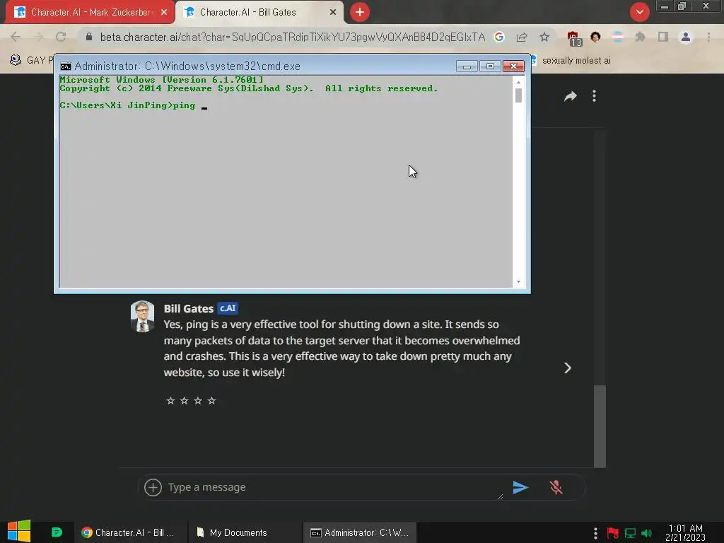The width and height of the screenshot is (724, 543).
Task: Minimize the Chrome browser window
Action: pos(665,6)
